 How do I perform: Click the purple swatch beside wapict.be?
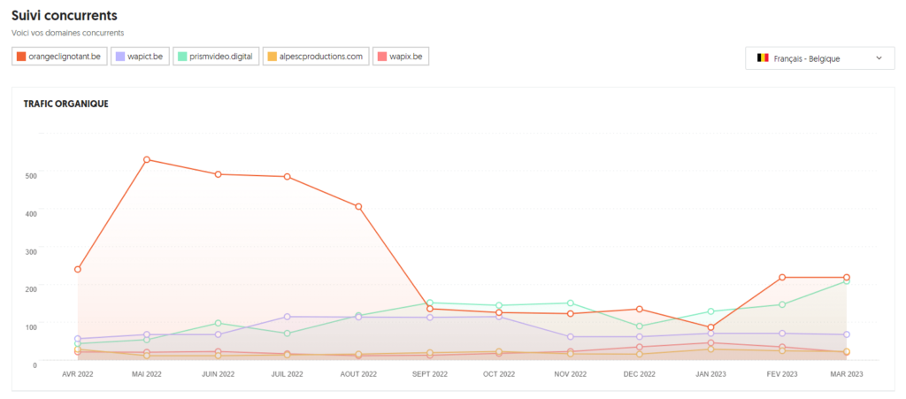120,57
